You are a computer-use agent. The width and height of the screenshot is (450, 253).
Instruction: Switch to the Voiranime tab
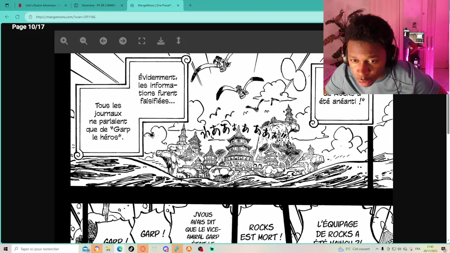coord(98,5)
